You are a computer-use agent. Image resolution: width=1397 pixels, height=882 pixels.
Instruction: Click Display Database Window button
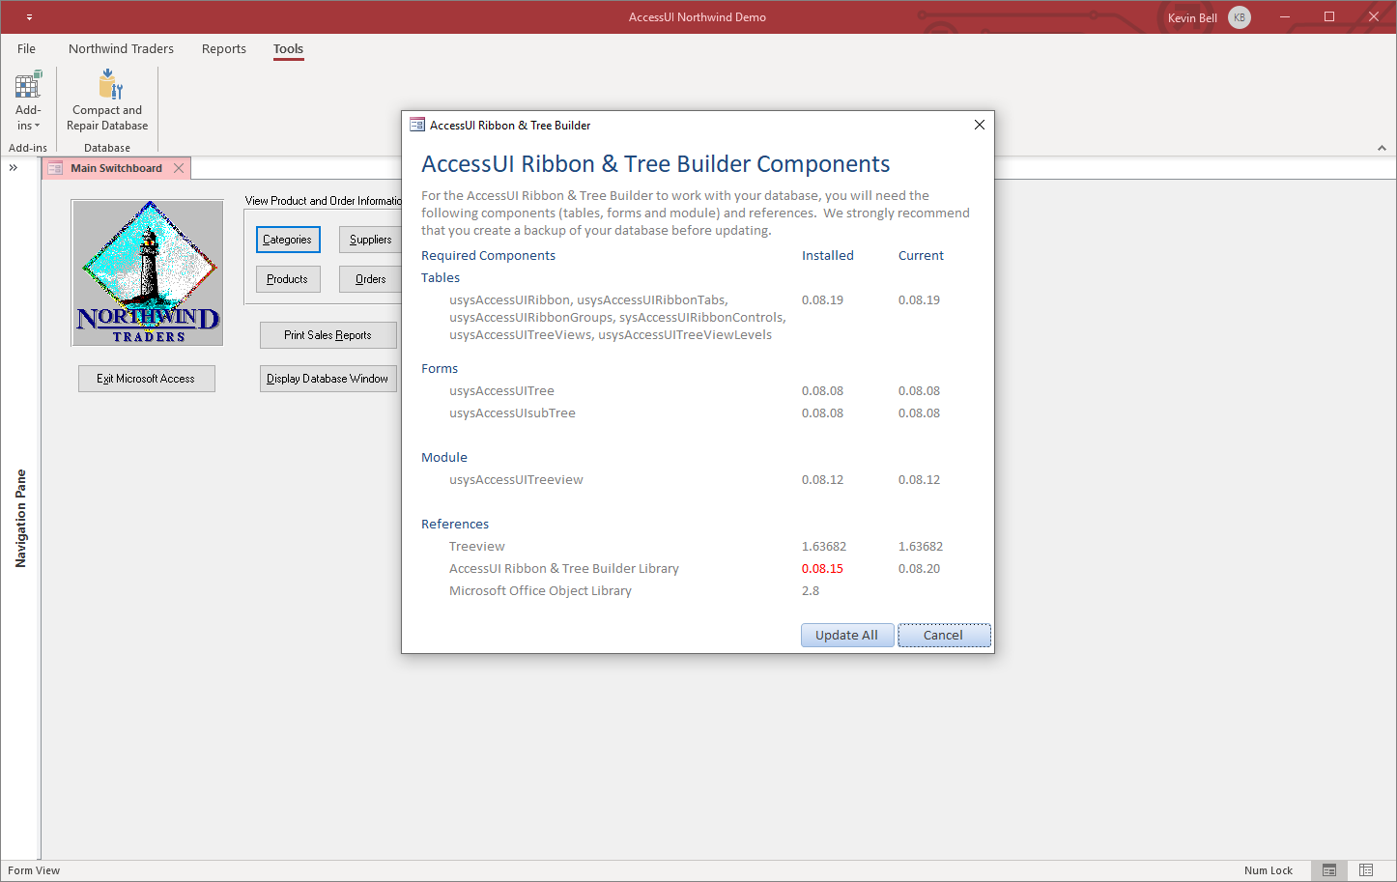tap(328, 379)
